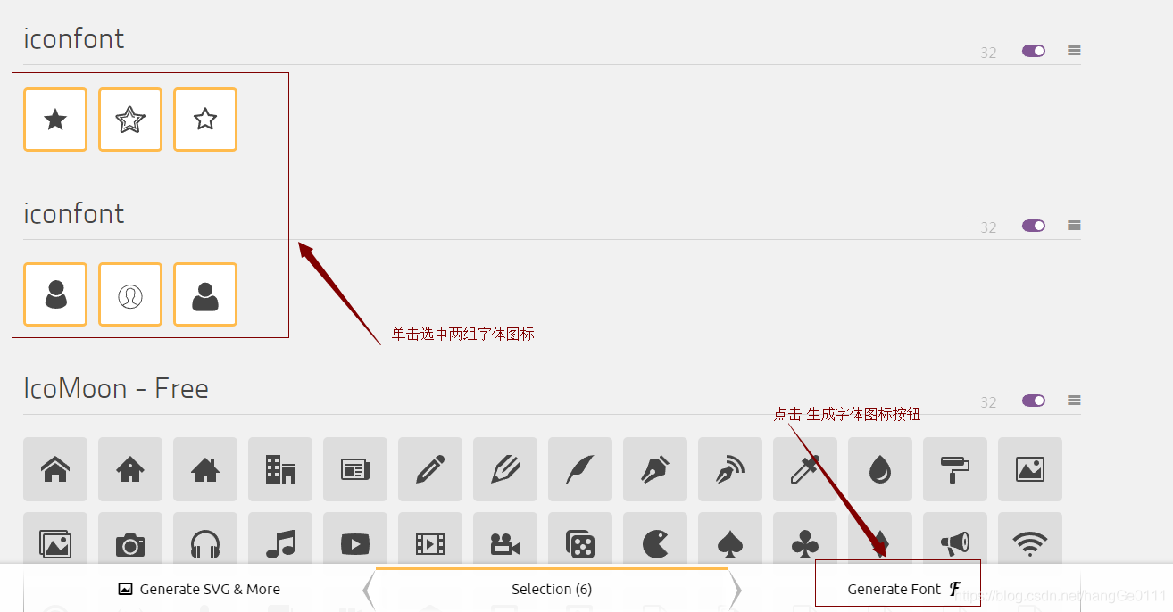The width and height of the screenshot is (1173, 612).
Task: Select the pencil icon in IcoMoon set
Action: (430, 469)
